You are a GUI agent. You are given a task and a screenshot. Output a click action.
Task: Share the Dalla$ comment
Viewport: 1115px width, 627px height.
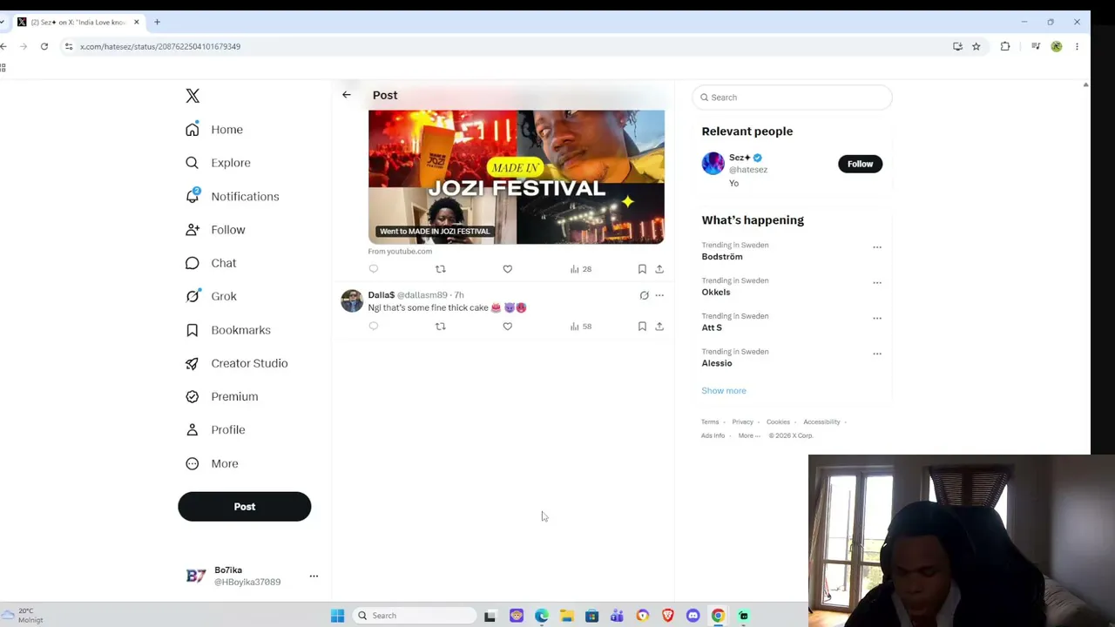(x=659, y=327)
